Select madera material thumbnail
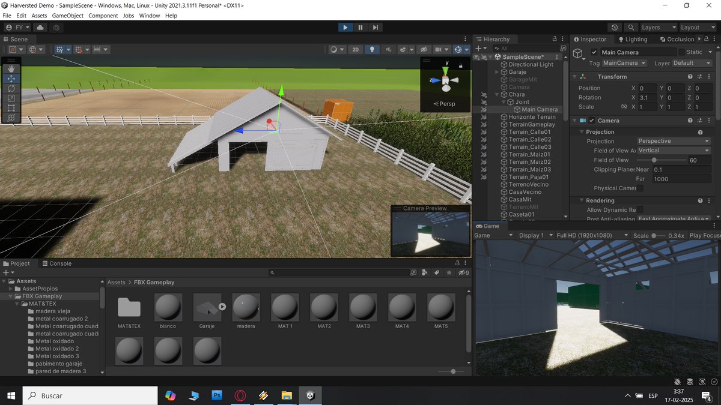The width and height of the screenshot is (721, 405). coord(246,308)
